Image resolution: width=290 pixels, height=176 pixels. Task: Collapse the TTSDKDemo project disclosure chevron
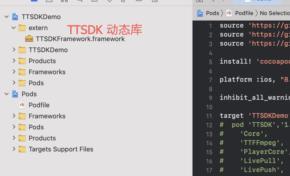tap(7, 17)
